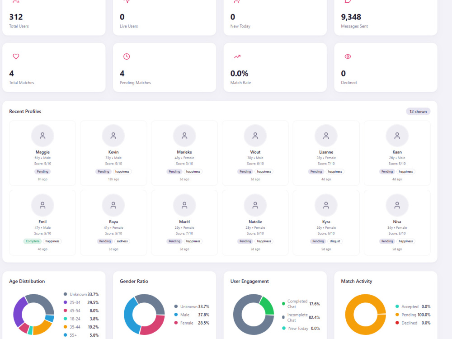Open Raya's profile avatar
The height and width of the screenshot is (339, 452).
click(x=113, y=205)
